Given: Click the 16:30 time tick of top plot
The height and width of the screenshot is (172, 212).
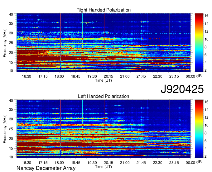Looking at the screenshot, I should coord(26,76).
